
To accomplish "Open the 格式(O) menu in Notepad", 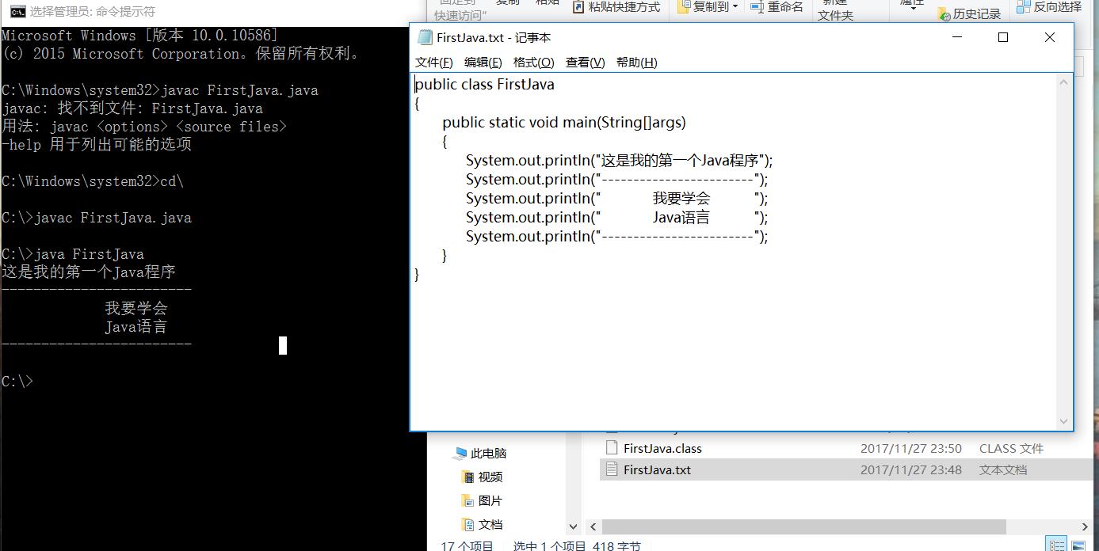I will coord(533,63).
